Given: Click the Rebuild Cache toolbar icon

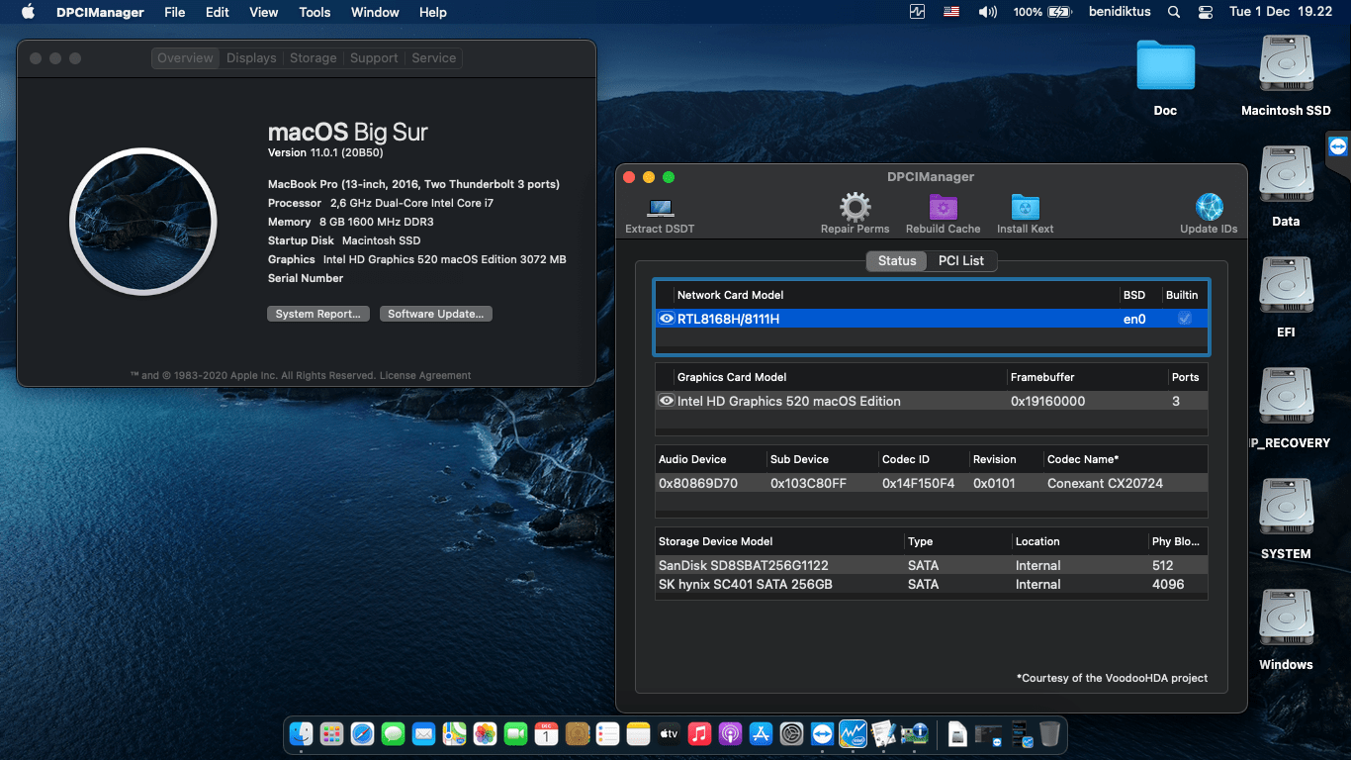Looking at the screenshot, I should [x=943, y=207].
